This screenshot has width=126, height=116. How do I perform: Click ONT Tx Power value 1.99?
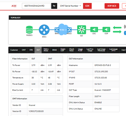tap(50, 65)
